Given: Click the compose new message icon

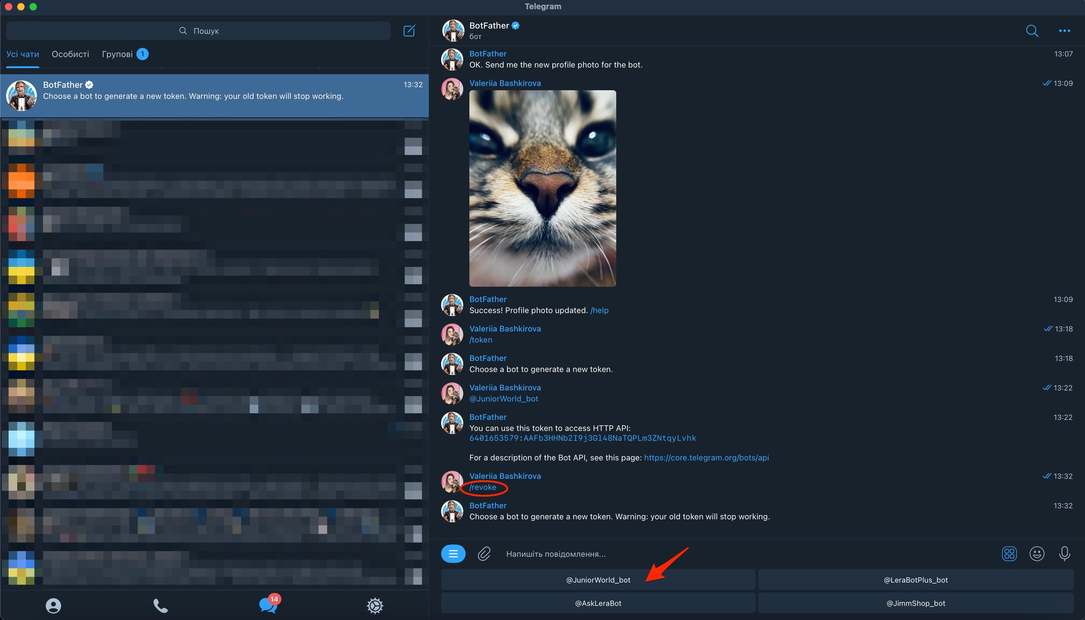Looking at the screenshot, I should pyautogui.click(x=409, y=31).
